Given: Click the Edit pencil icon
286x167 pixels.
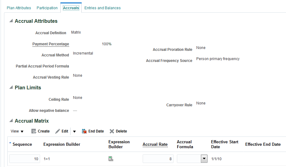Looking at the screenshot, I should click(x=58, y=131).
